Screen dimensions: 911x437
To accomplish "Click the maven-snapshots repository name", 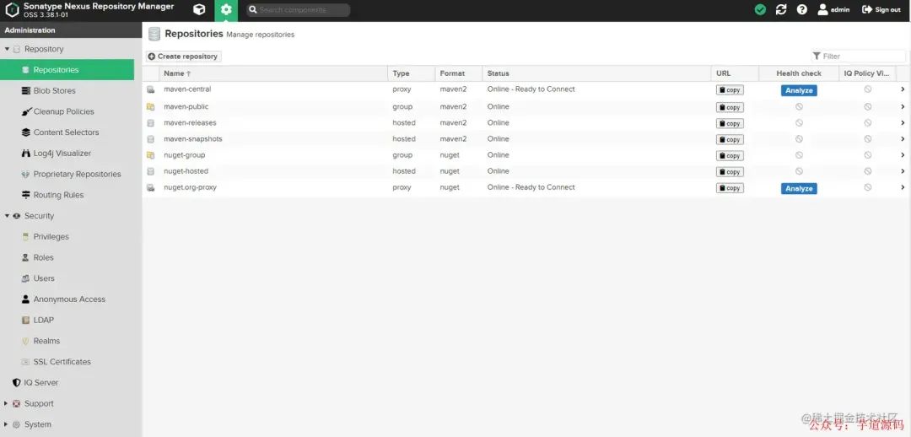I will (193, 139).
